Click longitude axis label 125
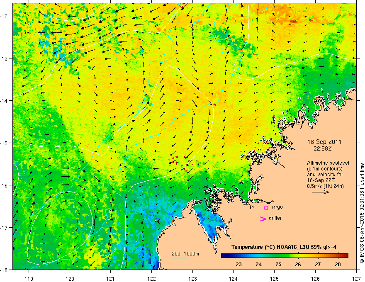 pyautogui.click(x=275, y=279)
